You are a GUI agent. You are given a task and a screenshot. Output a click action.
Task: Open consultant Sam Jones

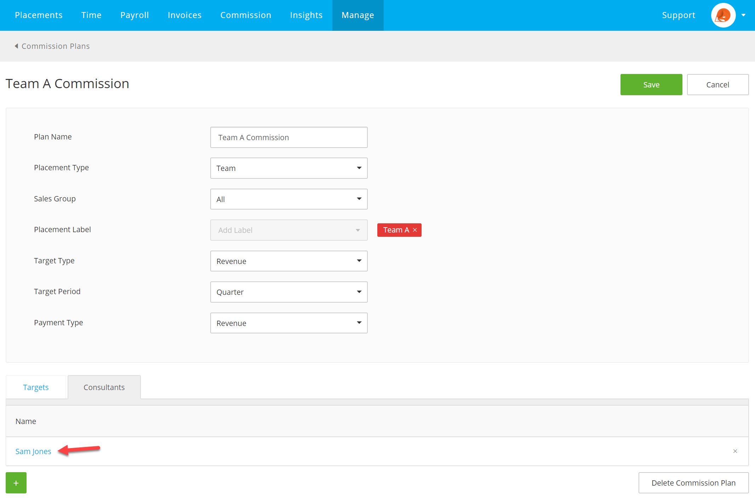pyautogui.click(x=33, y=451)
